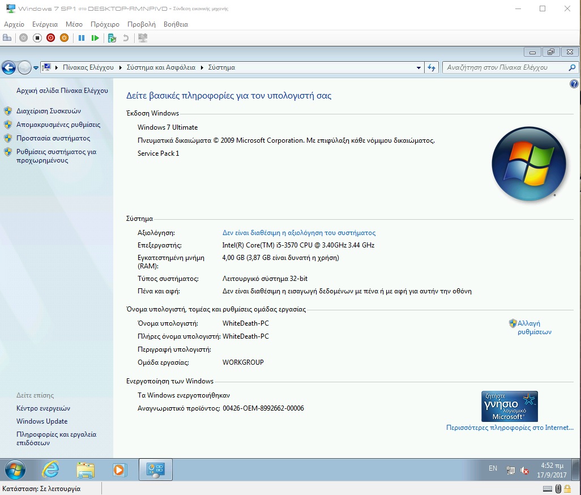Screen dimensions: 581x495
Task: Click the network tray icon
Action: point(511,471)
